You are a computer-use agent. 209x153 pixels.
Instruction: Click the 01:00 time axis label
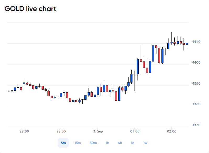pos(135,131)
